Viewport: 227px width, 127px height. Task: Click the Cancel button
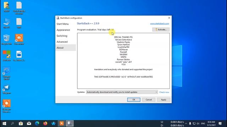coord(149,99)
